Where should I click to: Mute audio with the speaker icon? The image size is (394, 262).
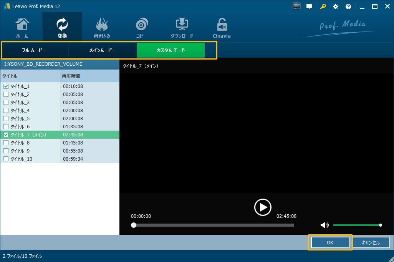pyautogui.click(x=324, y=225)
